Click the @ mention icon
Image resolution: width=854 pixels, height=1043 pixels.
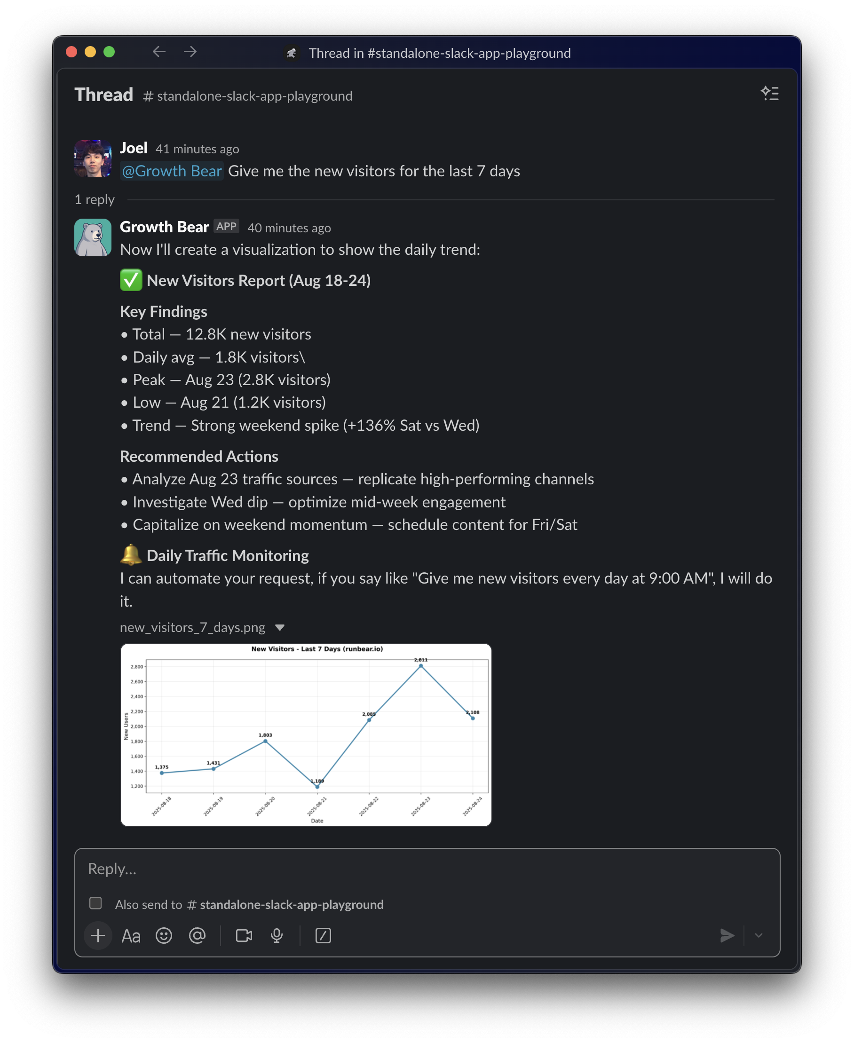pos(197,935)
